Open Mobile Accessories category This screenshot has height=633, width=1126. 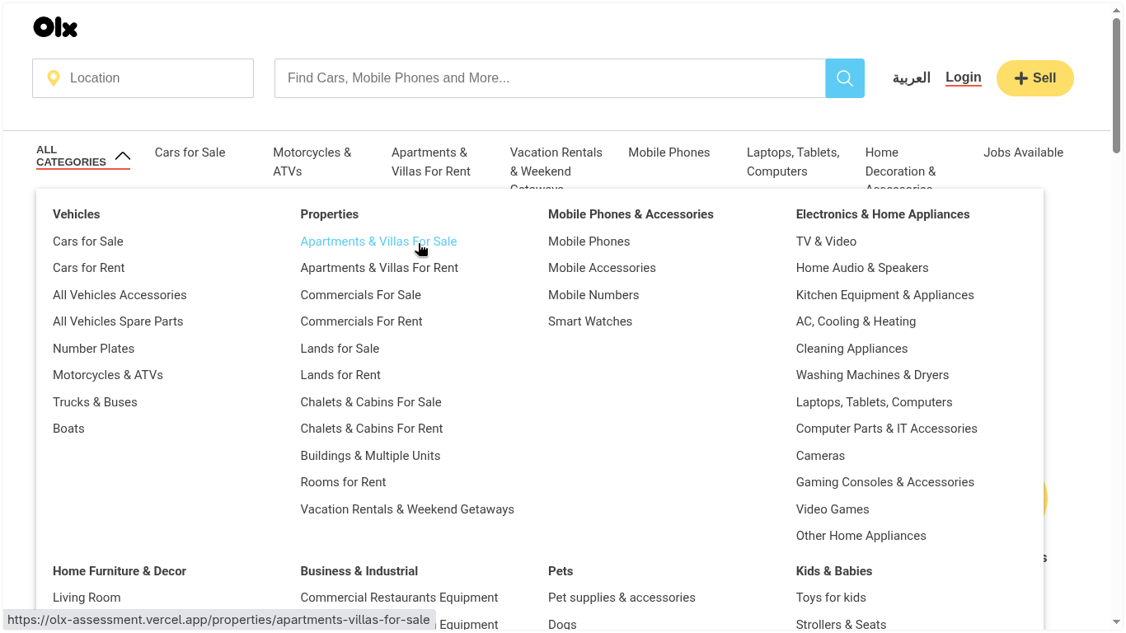pos(602,268)
